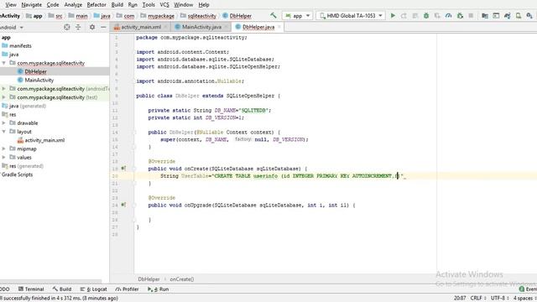Select the manifests folder
Viewport: 537px width, 302px height.
pyautogui.click(x=20, y=46)
